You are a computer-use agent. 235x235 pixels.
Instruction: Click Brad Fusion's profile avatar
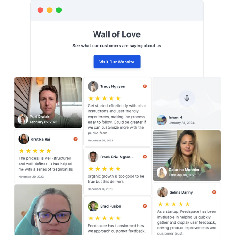pos(93,206)
